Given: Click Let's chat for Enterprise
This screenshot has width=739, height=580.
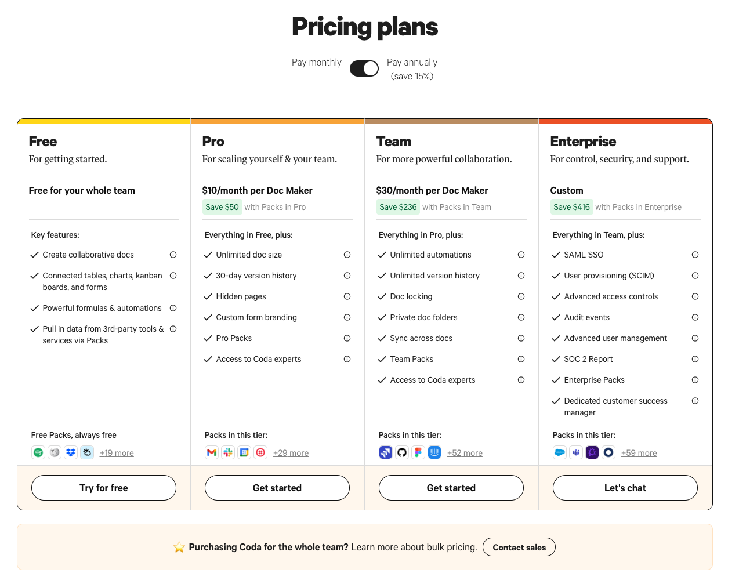Looking at the screenshot, I should click(x=625, y=488).
